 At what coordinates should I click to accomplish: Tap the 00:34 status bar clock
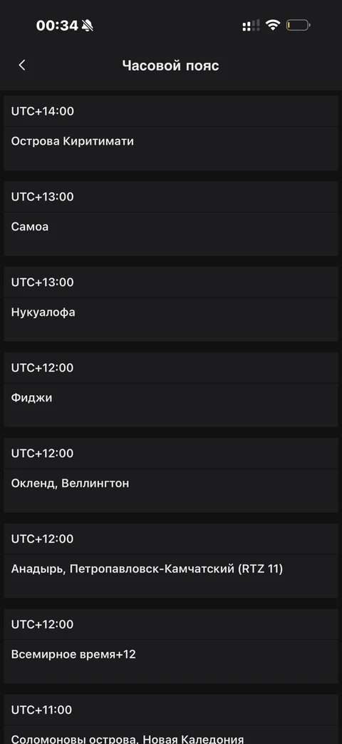click(x=57, y=26)
